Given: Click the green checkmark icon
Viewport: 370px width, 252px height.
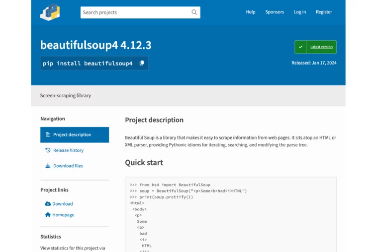Looking at the screenshot, I should (300, 47).
